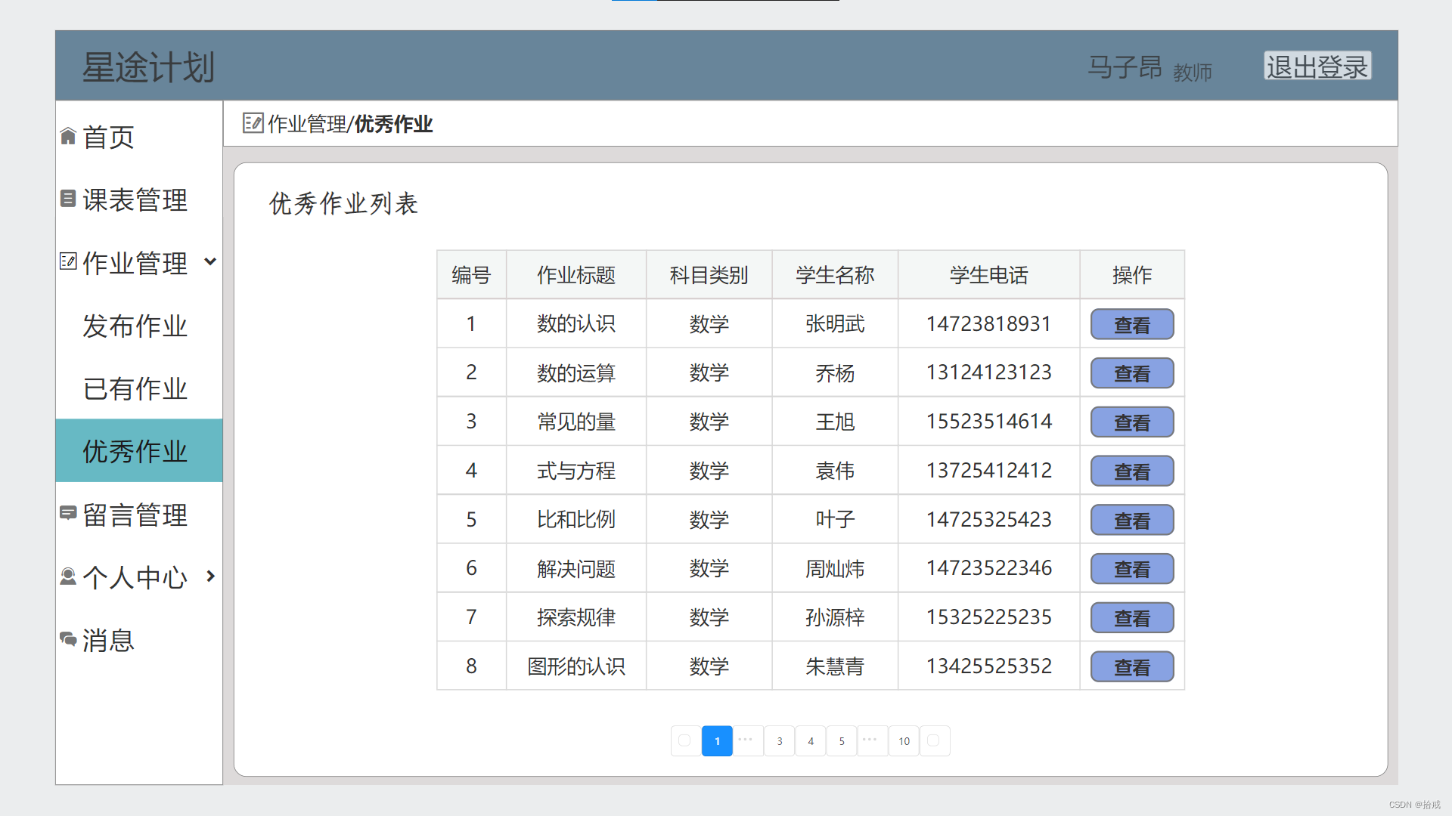Click the previous page arrow in pagination
The image size is (1452, 816).
tap(685, 740)
